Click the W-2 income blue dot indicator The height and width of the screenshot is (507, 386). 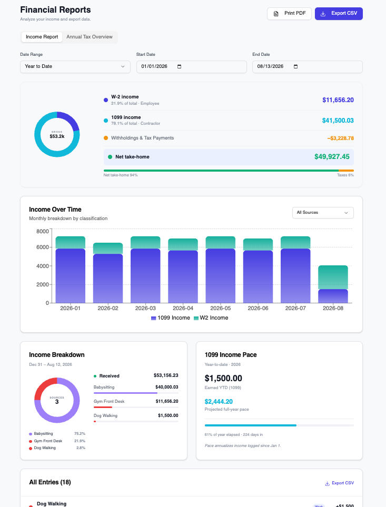106,100
